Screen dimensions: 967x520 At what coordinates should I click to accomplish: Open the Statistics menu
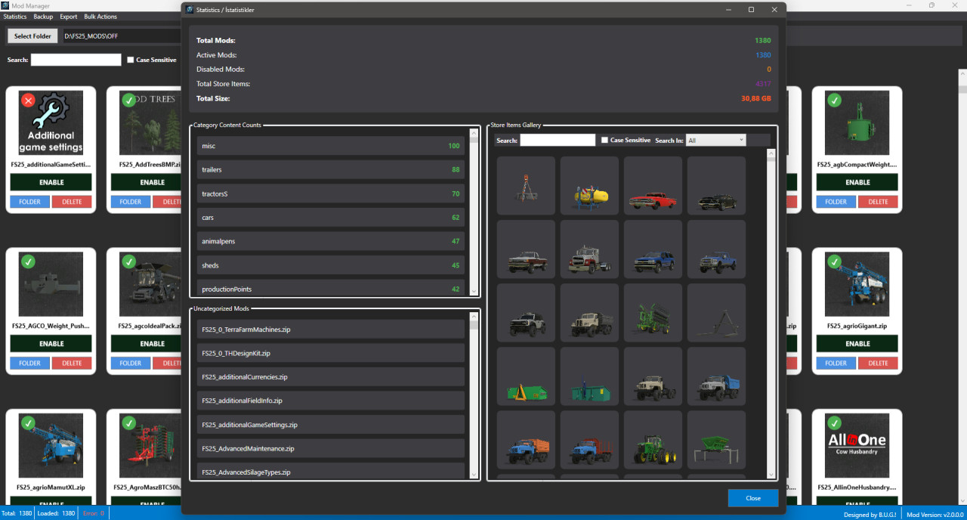[x=15, y=17]
